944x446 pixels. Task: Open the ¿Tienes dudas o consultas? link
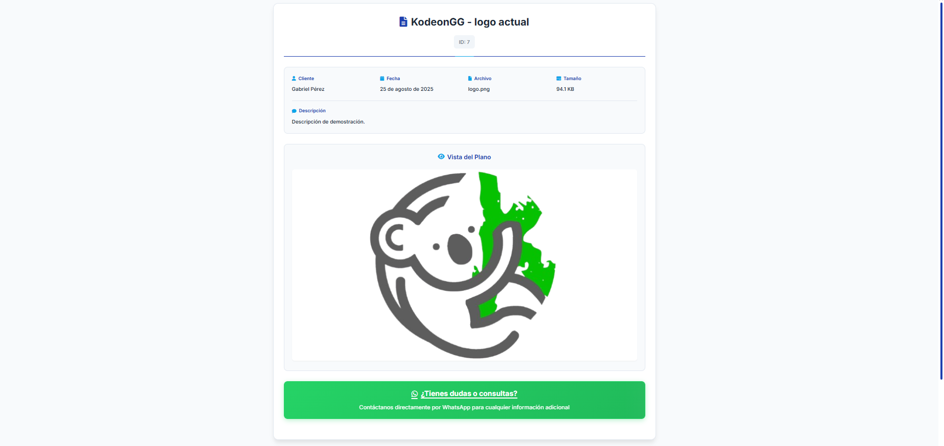click(469, 394)
